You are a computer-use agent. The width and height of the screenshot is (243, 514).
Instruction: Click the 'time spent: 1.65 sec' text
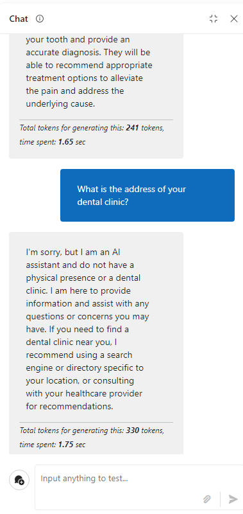[x=53, y=142]
